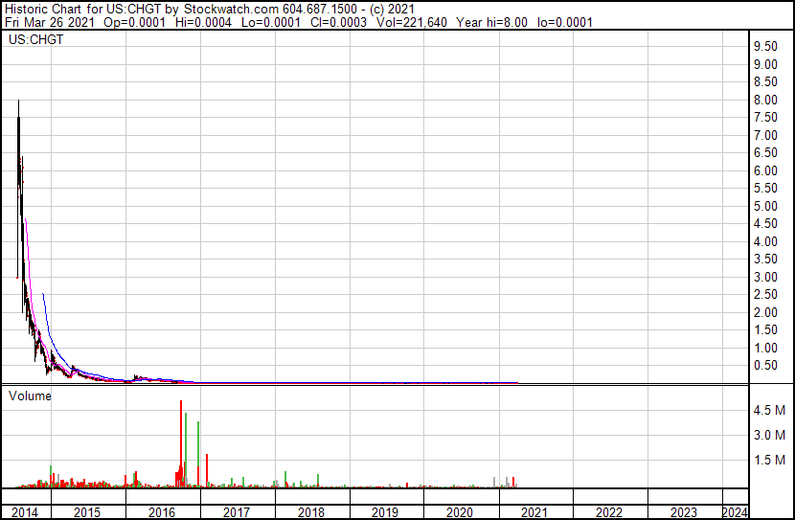
Task: Select the 2018 year label
Action: pyautogui.click(x=310, y=512)
